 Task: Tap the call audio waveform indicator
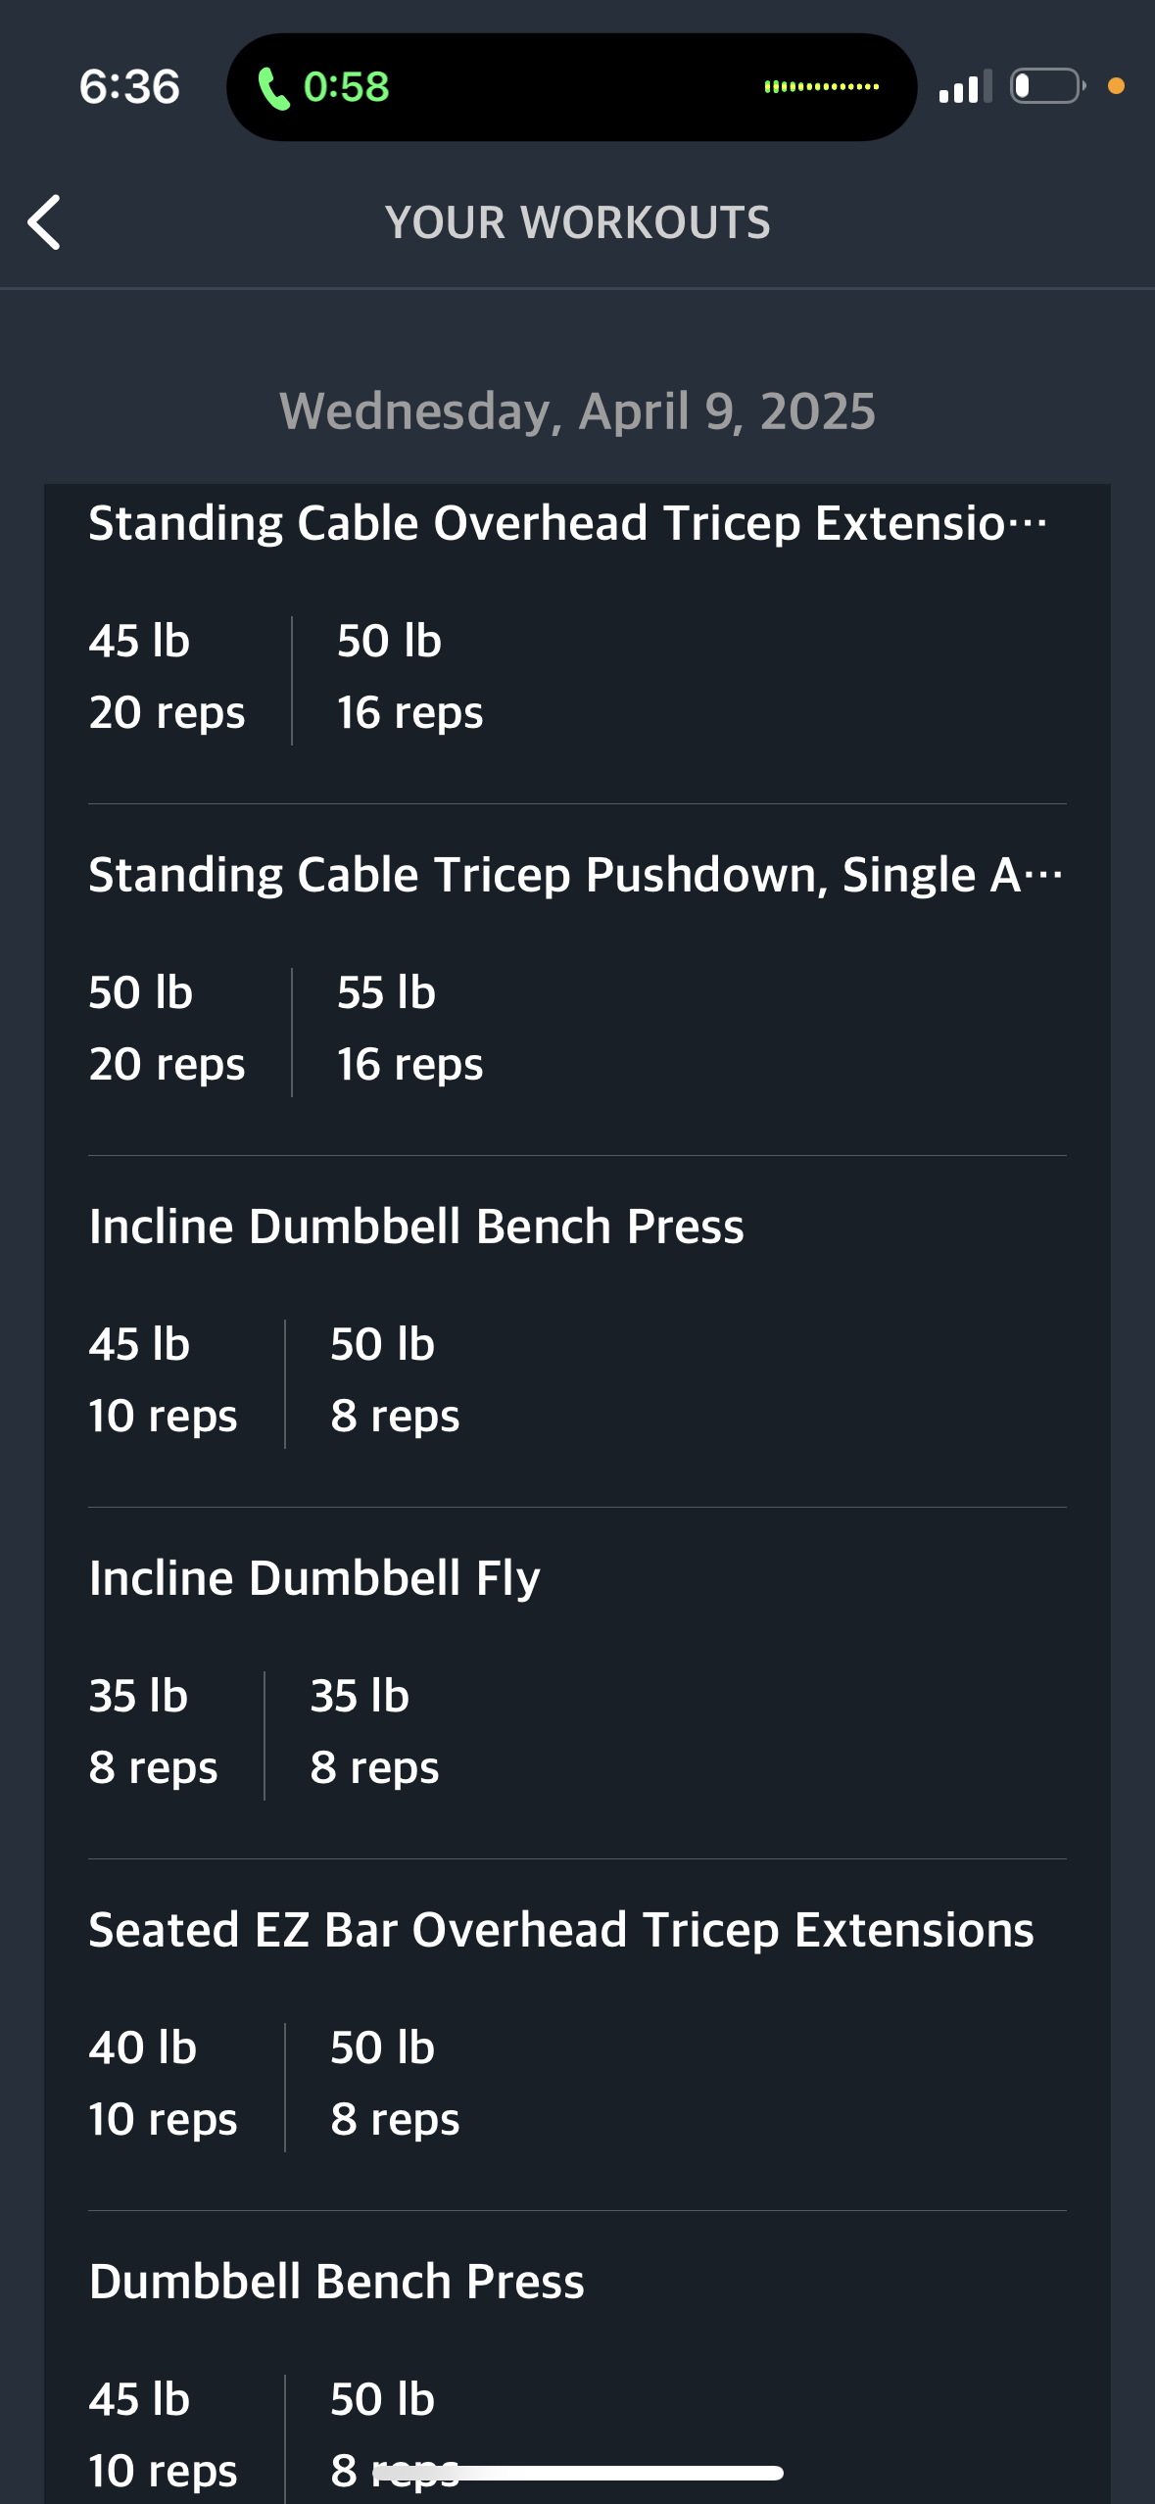(821, 87)
